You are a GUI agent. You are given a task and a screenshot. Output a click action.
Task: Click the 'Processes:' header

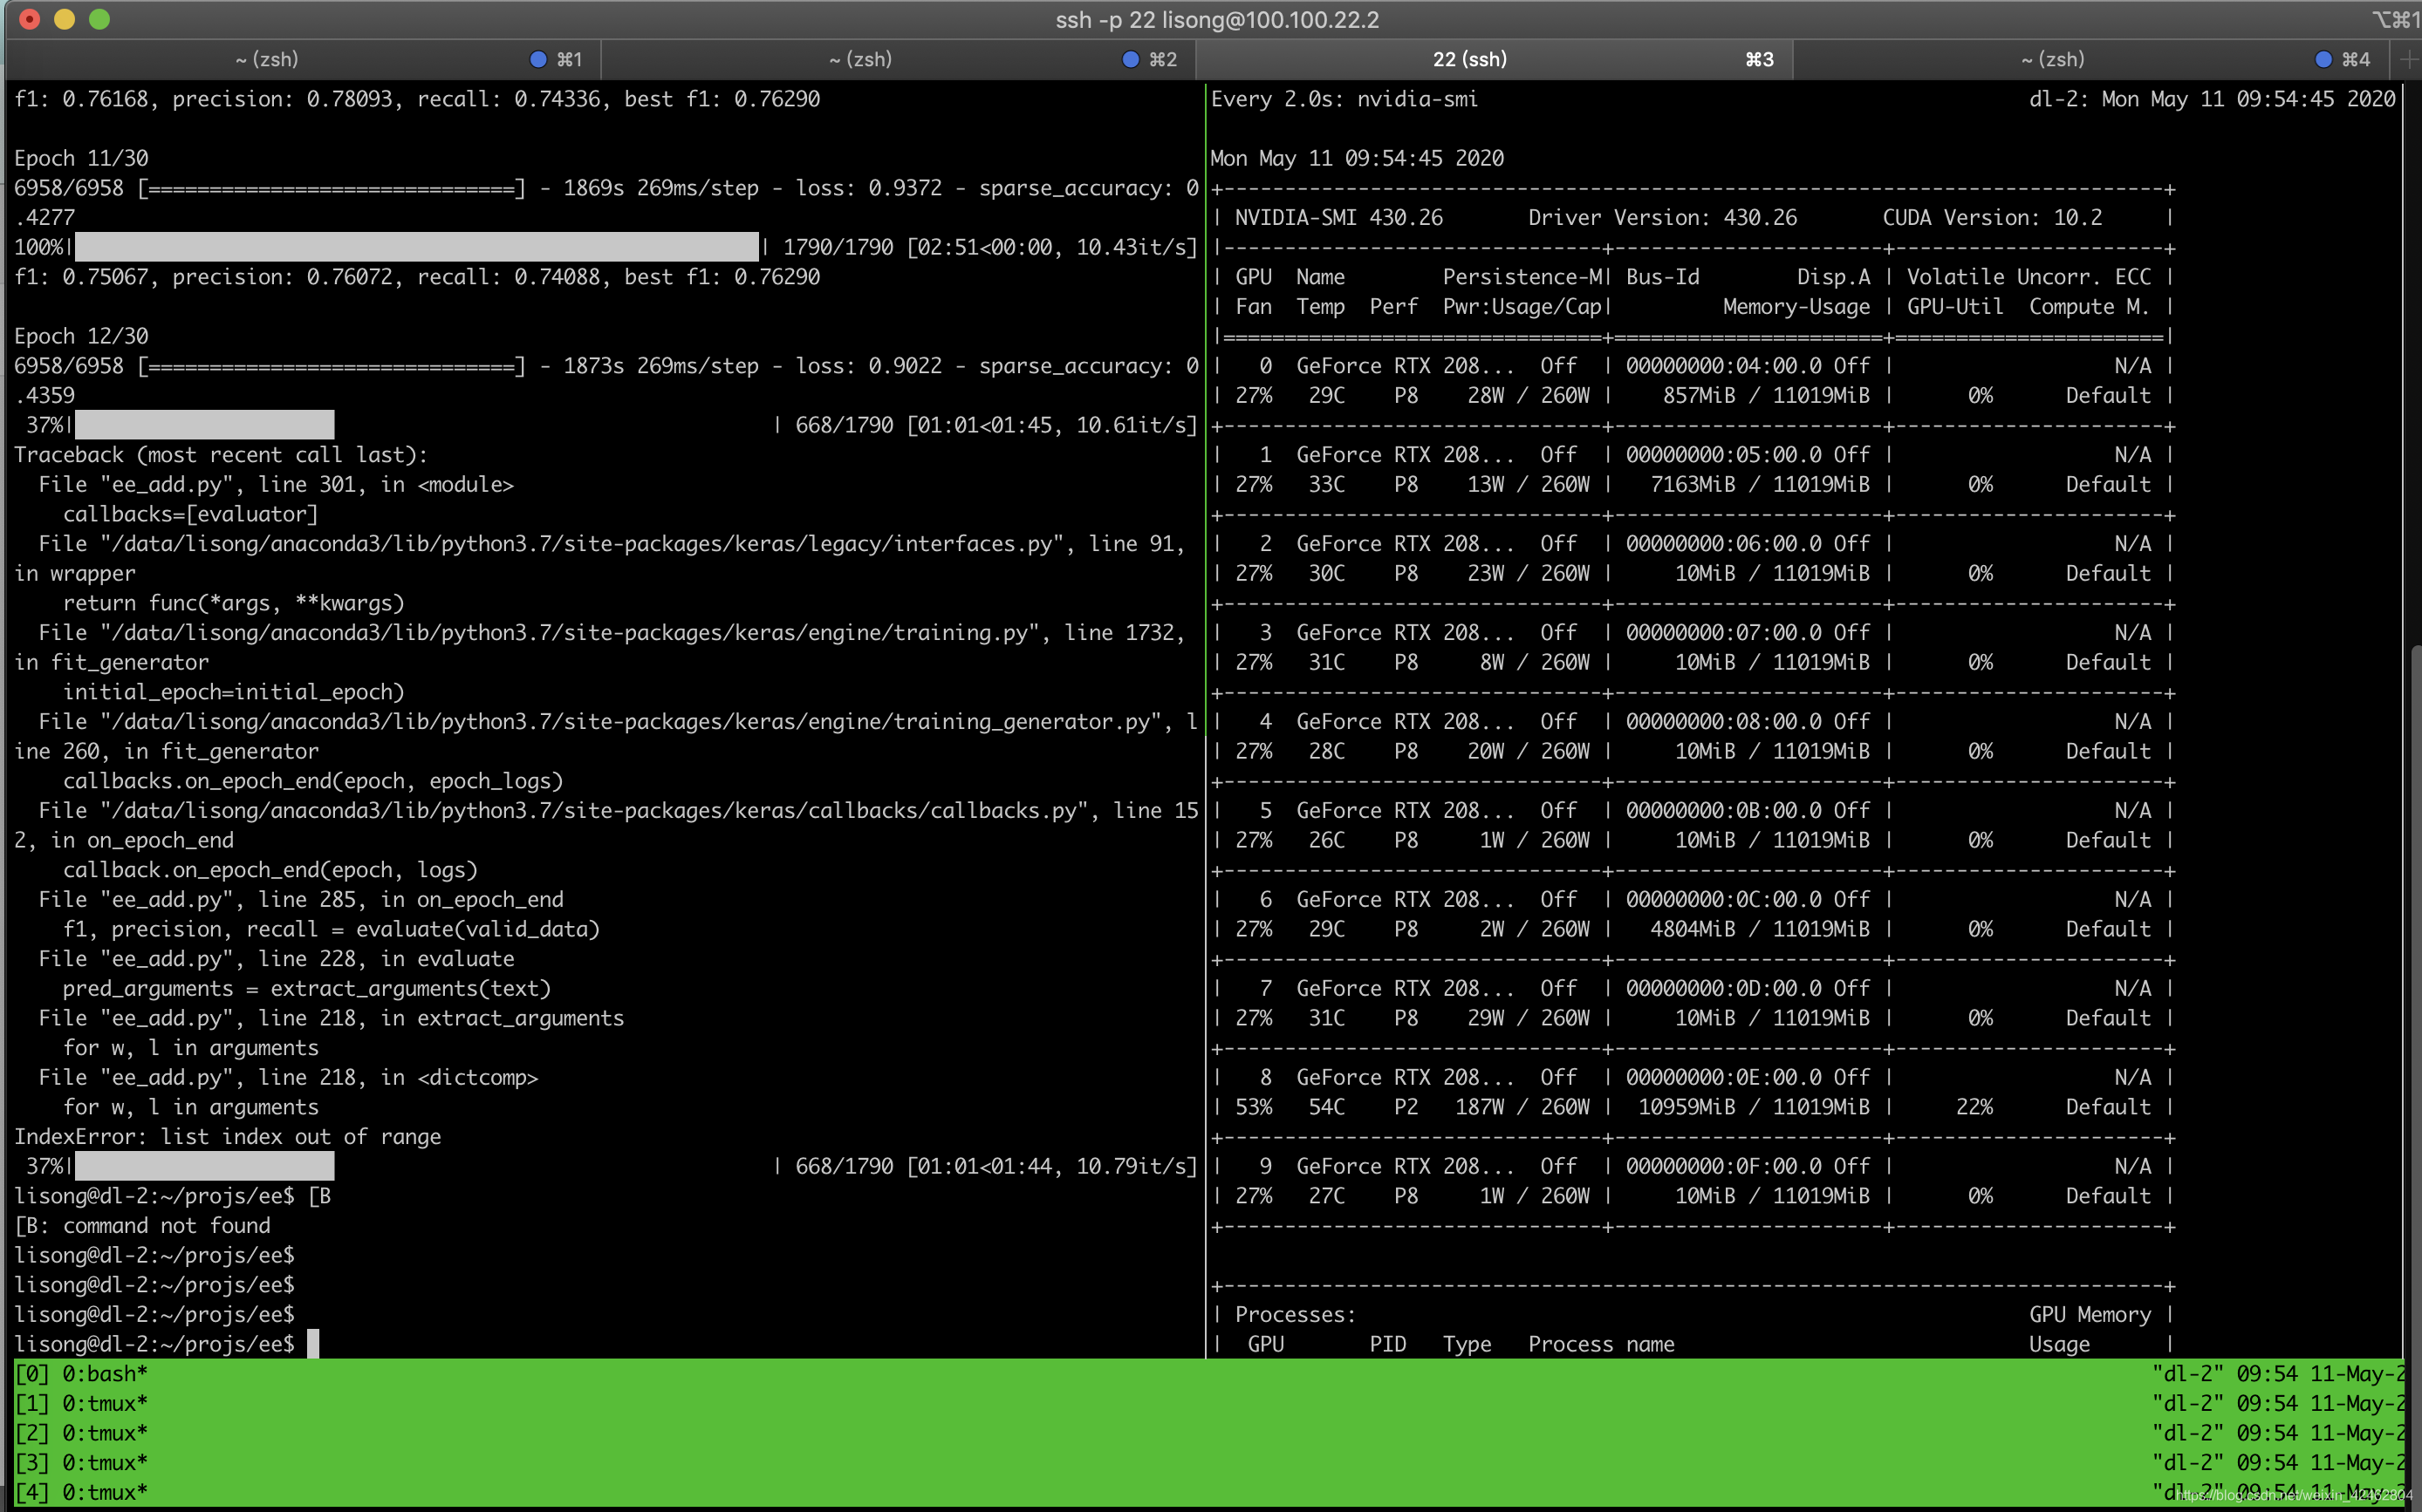click(1296, 1315)
